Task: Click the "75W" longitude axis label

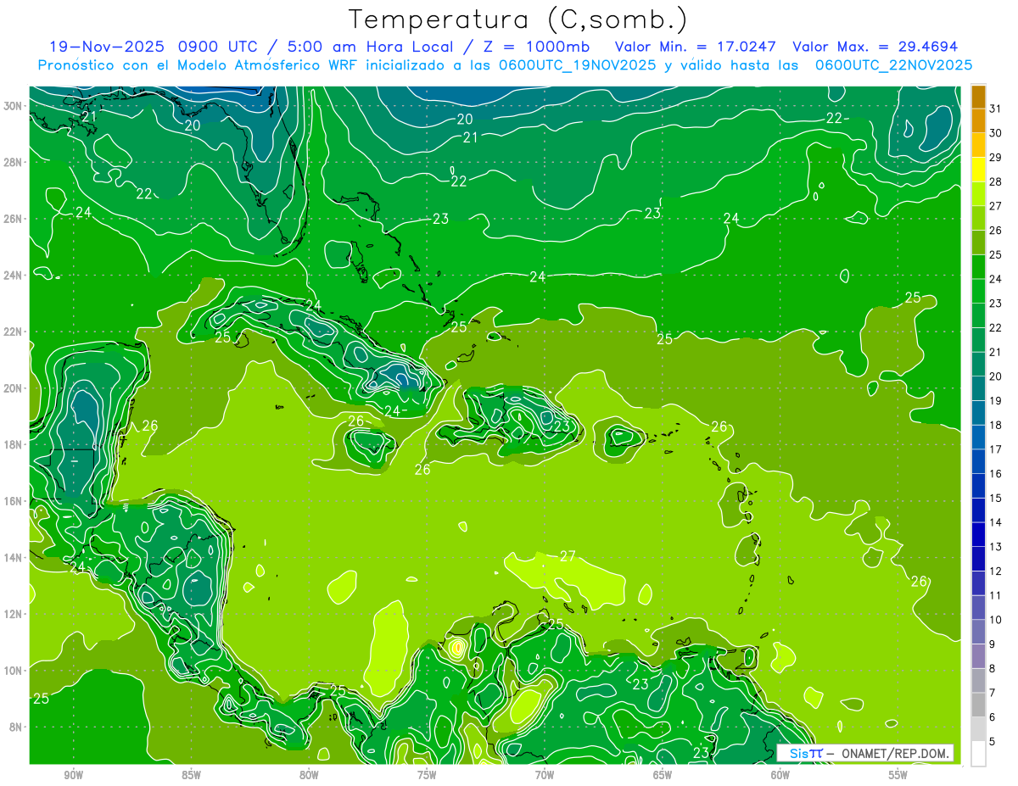Action: [x=427, y=775]
